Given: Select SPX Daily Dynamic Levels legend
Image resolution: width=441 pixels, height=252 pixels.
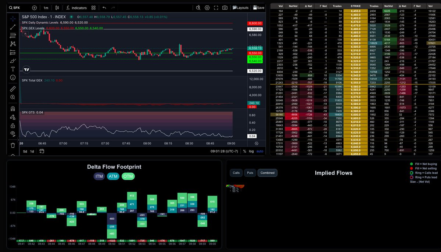Looking at the screenshot, I should 40,23.
